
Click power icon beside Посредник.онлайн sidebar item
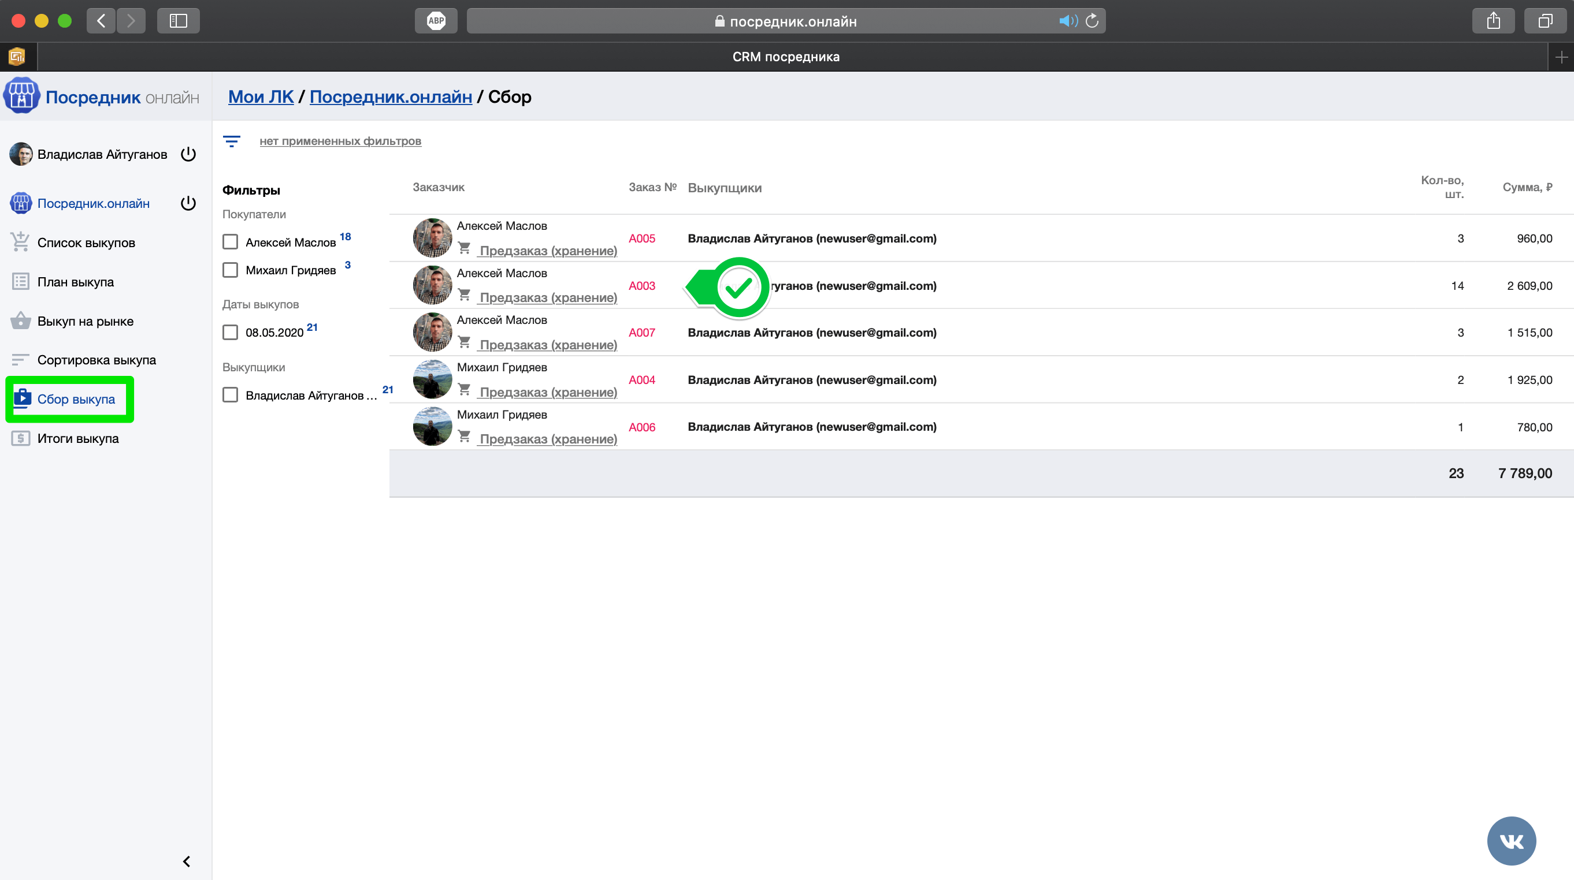pos(188,203)
